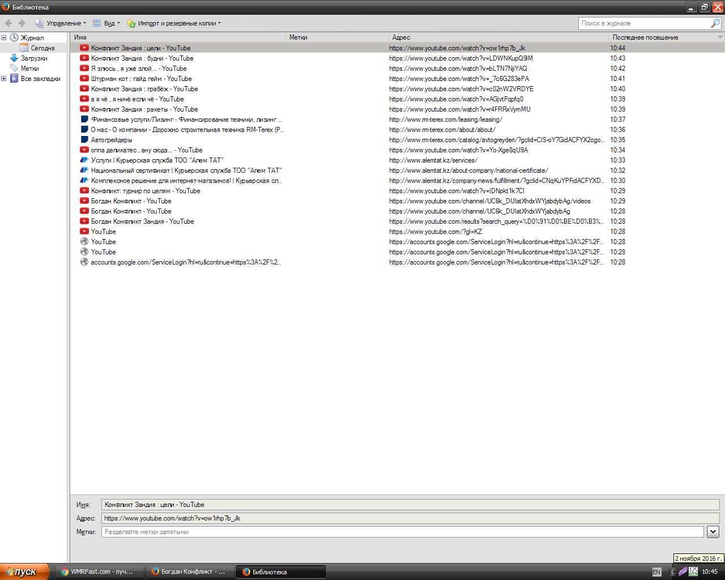Select row а я чё, я ничё
The width and height of the screenshot is (725, 580).
tap(398, 99)
